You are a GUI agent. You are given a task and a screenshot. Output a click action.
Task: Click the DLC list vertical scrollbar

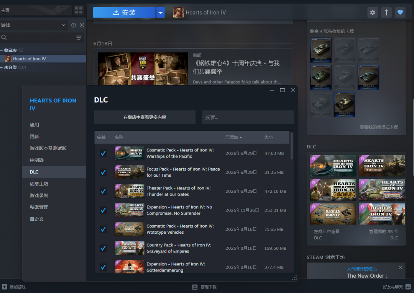291,146
